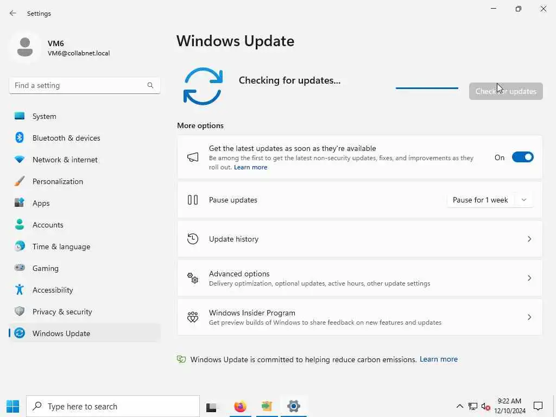The image size is (556, 417).
Task: Click the VM6@collabnet.local account text
Action: point(79,53)
